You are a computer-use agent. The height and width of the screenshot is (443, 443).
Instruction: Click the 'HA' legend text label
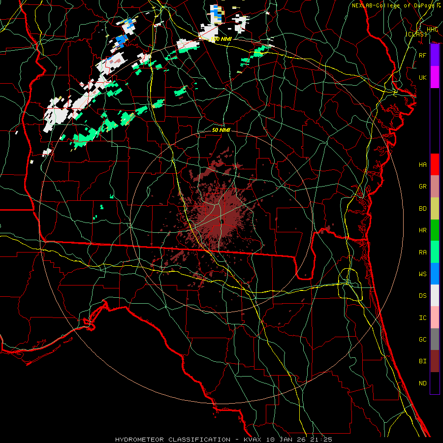pyautogui.click(x=422, y=164)
